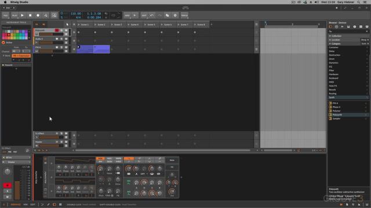The height and width of the screenshot is (208, 371).
Task: Open the All ins input dropdown
Action: pos(16,158)
